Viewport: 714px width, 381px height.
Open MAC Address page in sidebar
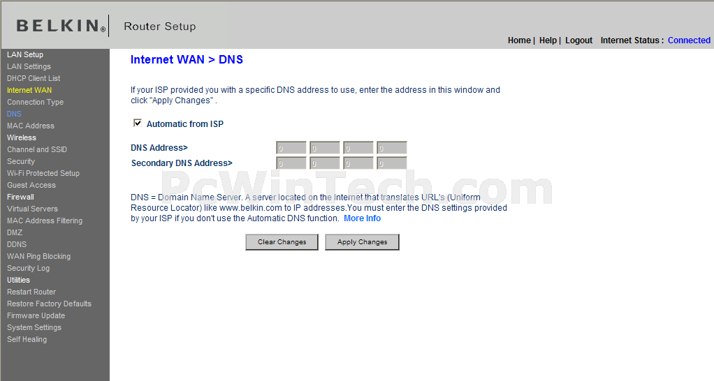(31, 126)
